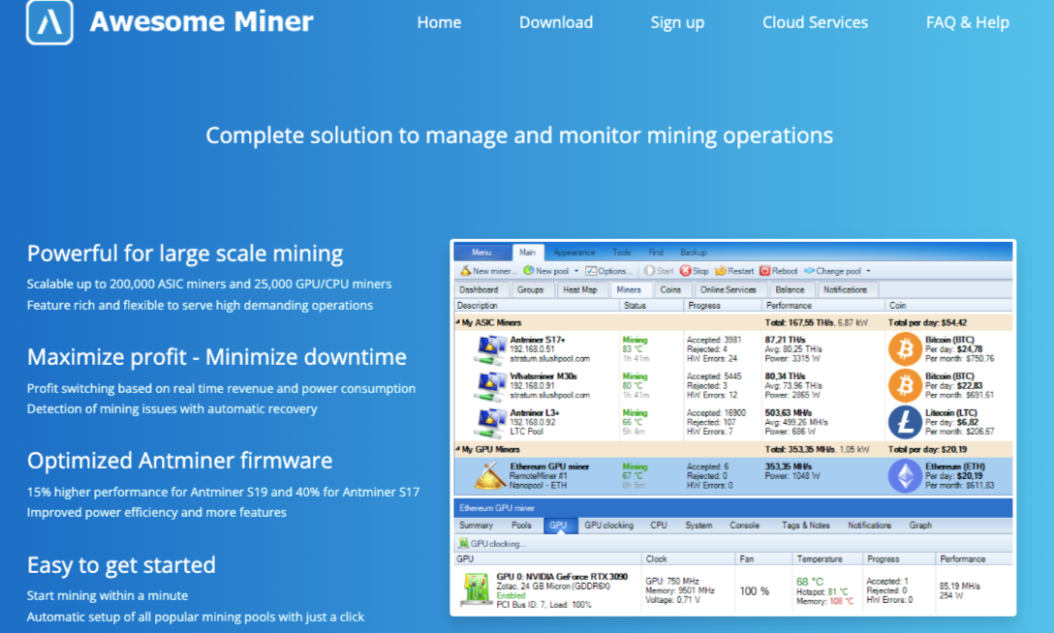1054x633 pixels.
Task: Click the GPU clocking... toolbar button
Action: click(x=490, y=544)
